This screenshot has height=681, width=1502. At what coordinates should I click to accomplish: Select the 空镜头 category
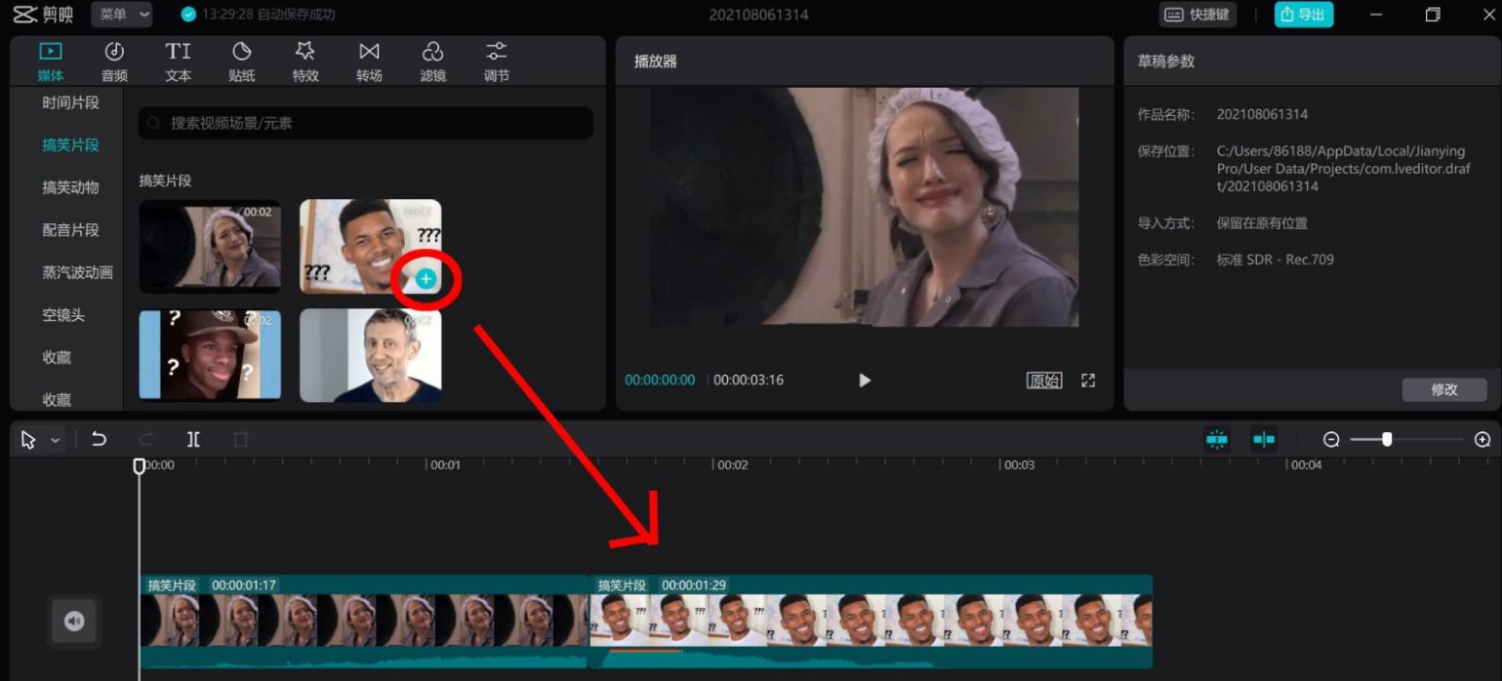63,315
